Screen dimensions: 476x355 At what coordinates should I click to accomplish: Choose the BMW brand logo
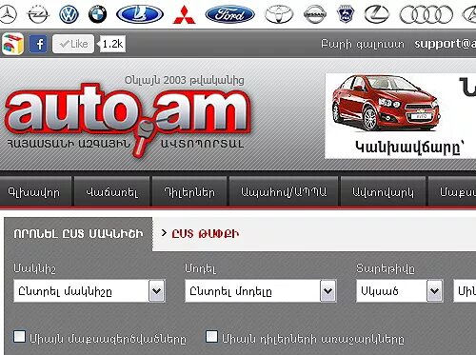(x=97, y=14)
